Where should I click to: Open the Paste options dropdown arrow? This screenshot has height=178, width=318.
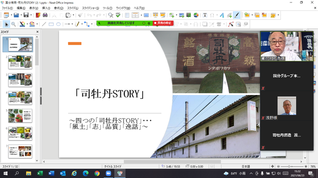(x=74, y=15)
